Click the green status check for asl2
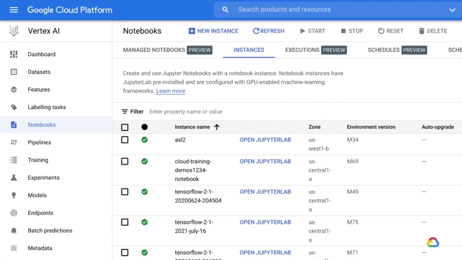This screenshot has width=462, height=260. pos(144,140)
